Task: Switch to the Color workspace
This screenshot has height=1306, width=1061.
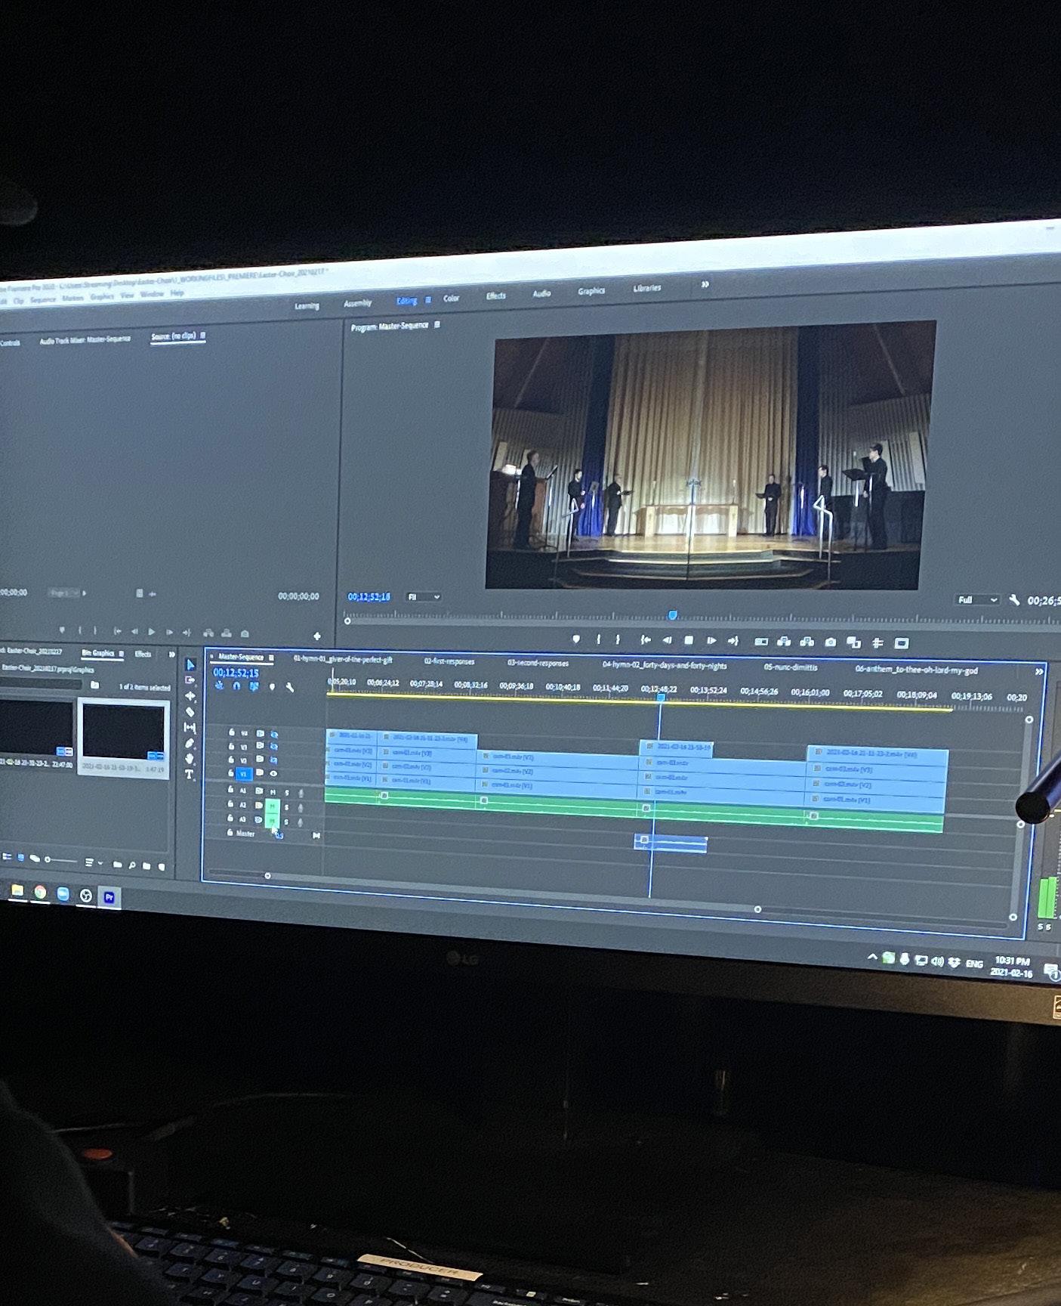Action: 451,299
